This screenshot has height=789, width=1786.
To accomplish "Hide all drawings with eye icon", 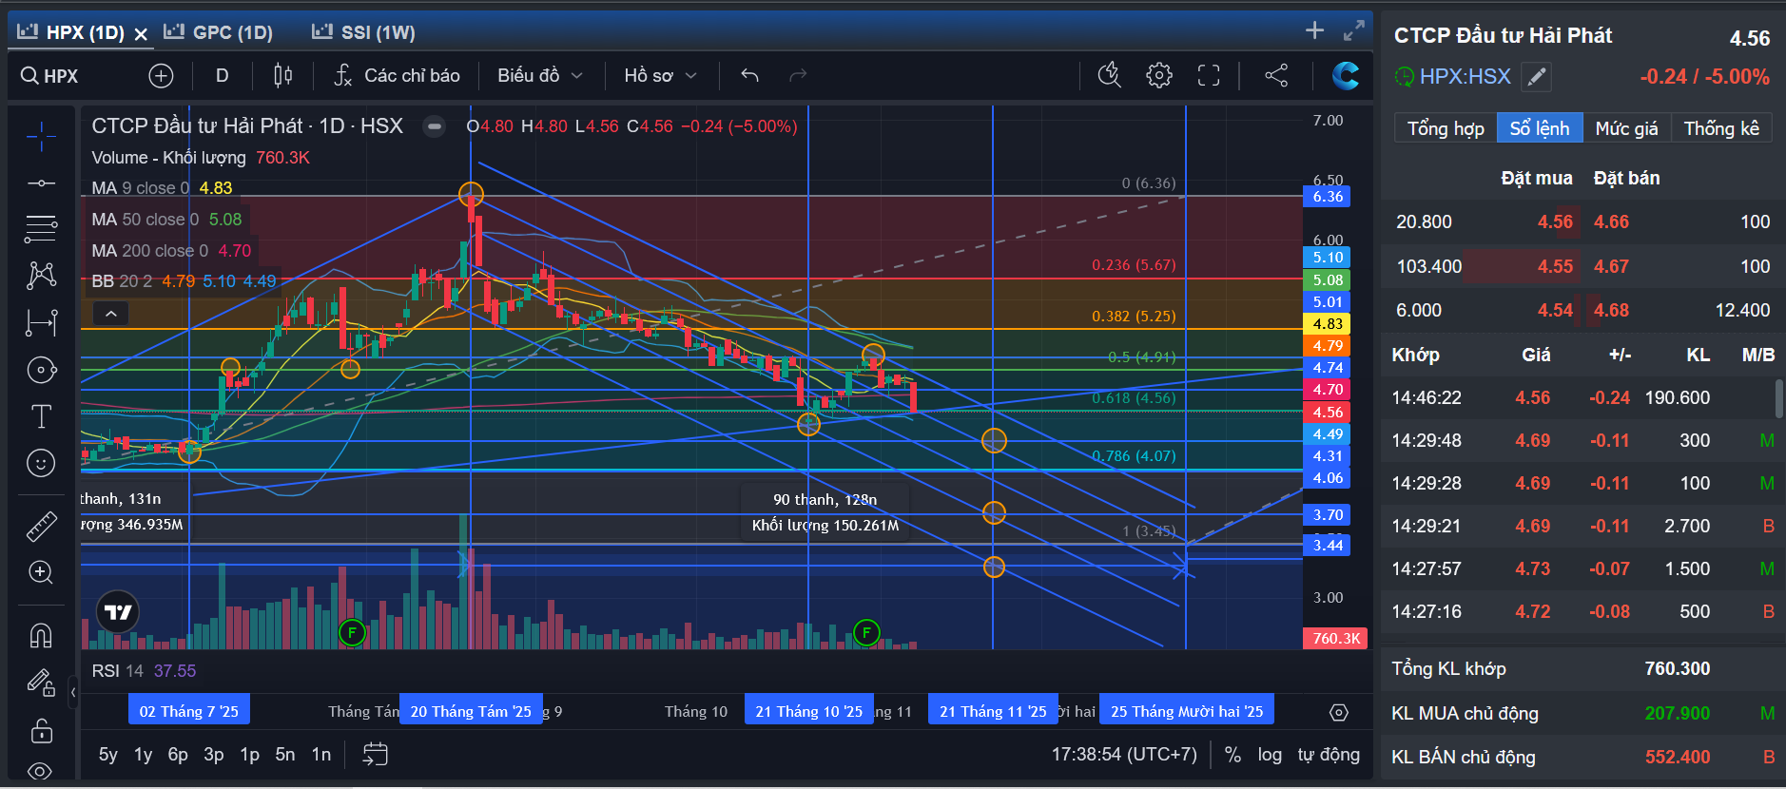I will coord(41,771).
